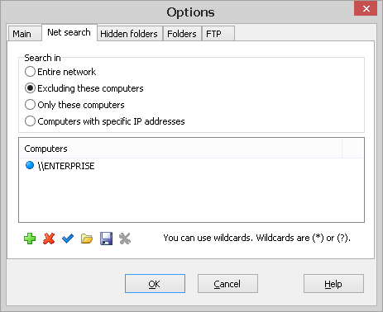Click the gray clear-all X icon
The width and height of the screenshot is (383, 312).
pos(125,239)
